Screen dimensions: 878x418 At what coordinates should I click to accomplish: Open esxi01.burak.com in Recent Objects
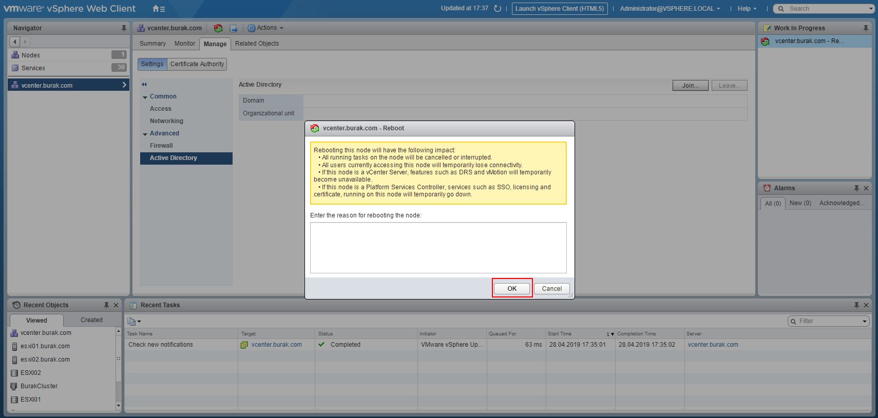pyautogui.click(x=45, y=346)
